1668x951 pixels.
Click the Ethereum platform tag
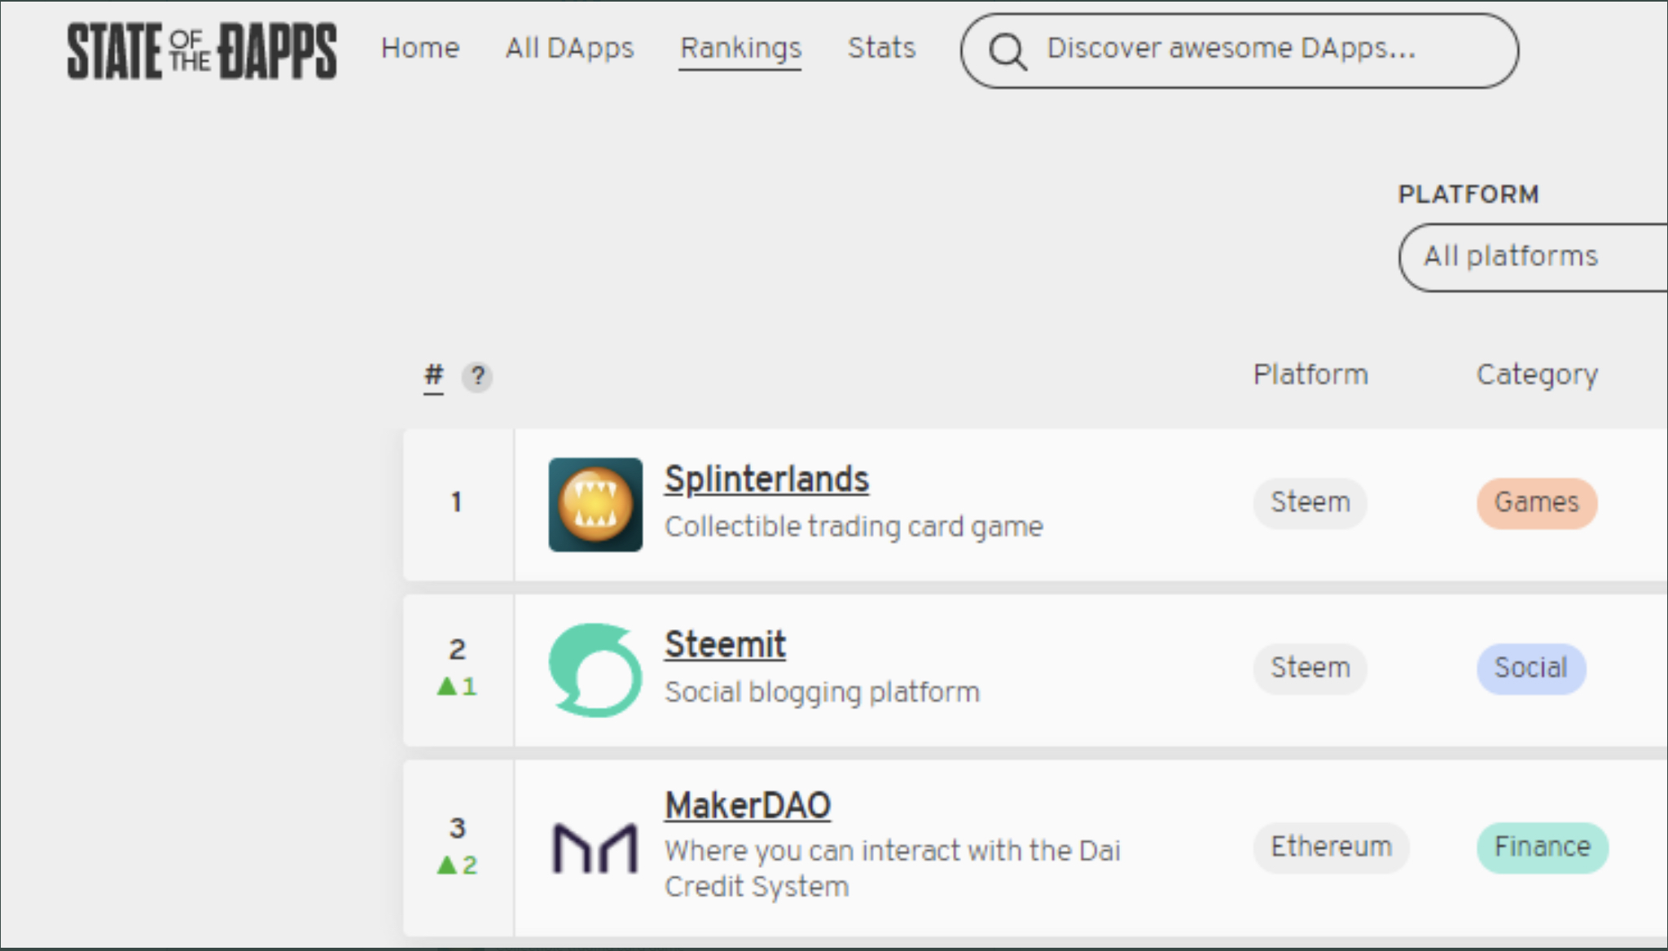1331,847
